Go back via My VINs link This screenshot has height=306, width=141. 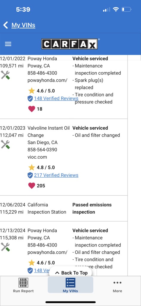point(23,25)
